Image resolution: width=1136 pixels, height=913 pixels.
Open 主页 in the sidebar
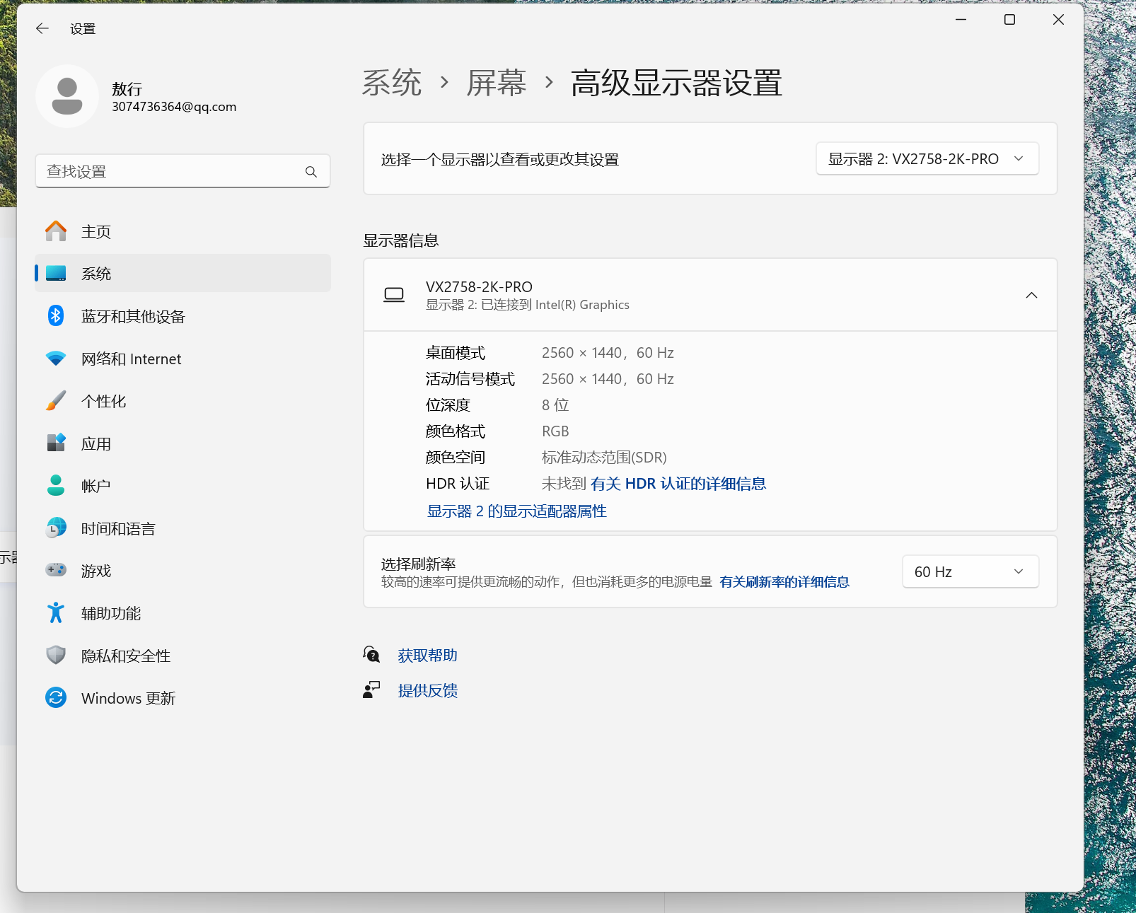96,231
